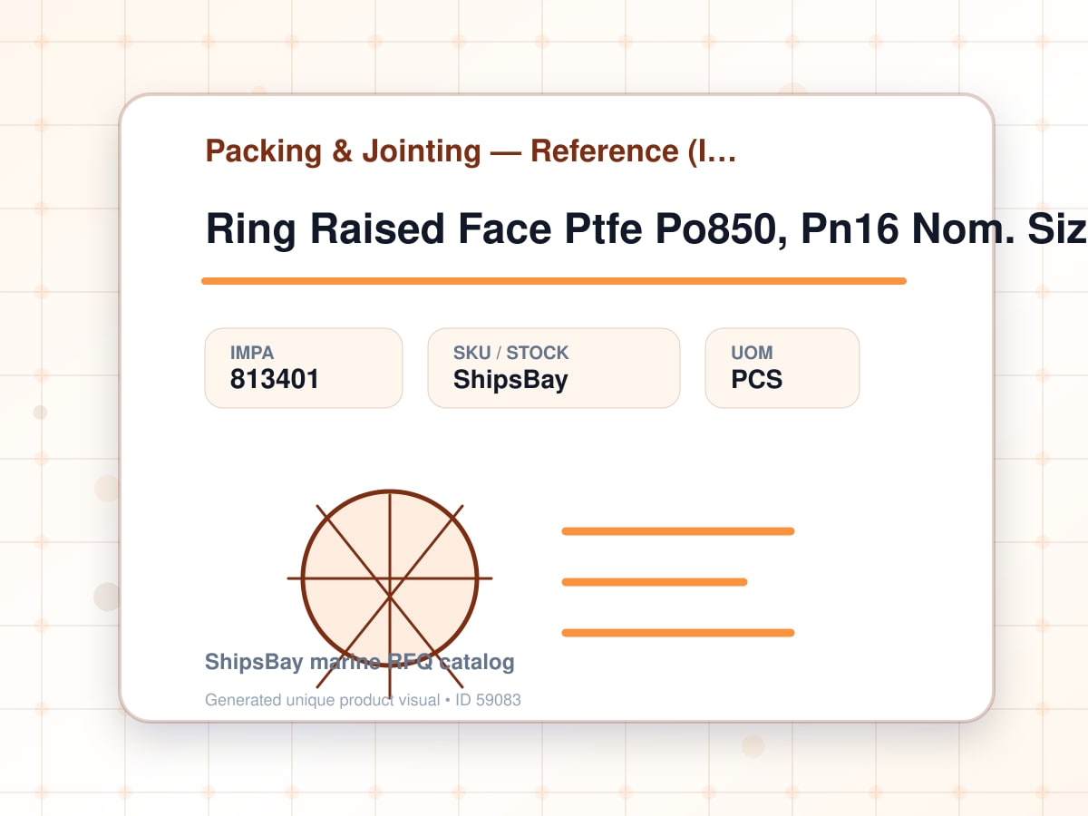Click the UOM label text
Screen dimensions: 1088x816
click(x=753, y=353)
